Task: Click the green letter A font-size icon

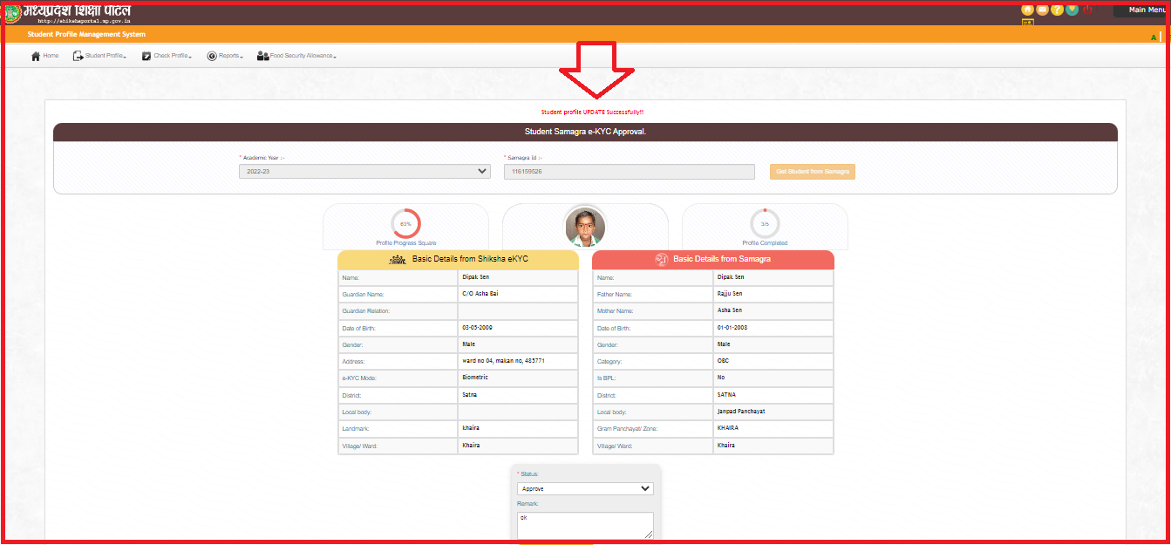Action: coord(1154,37)
